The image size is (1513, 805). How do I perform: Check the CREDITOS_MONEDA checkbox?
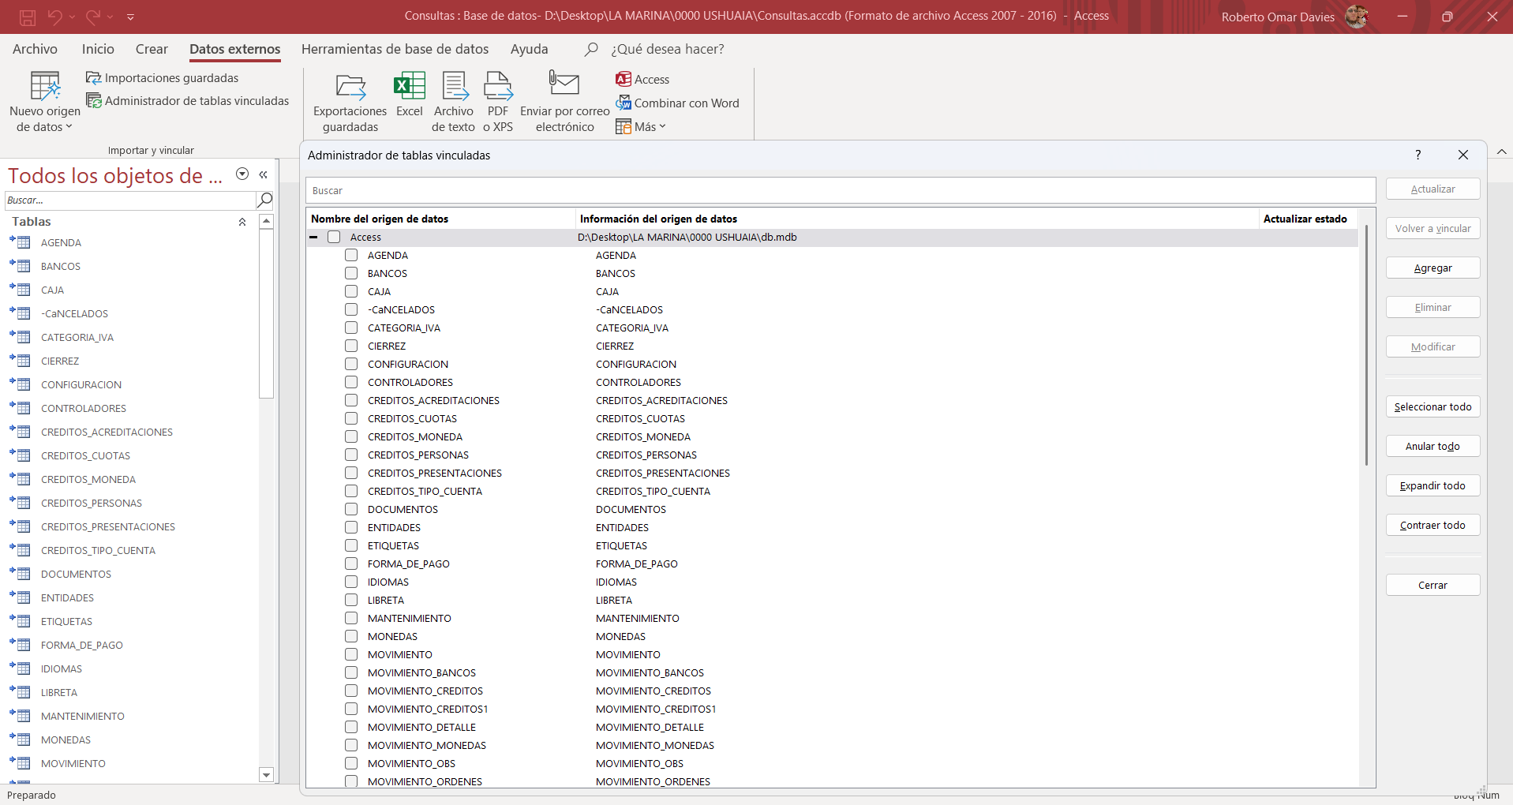pos(351,436)
